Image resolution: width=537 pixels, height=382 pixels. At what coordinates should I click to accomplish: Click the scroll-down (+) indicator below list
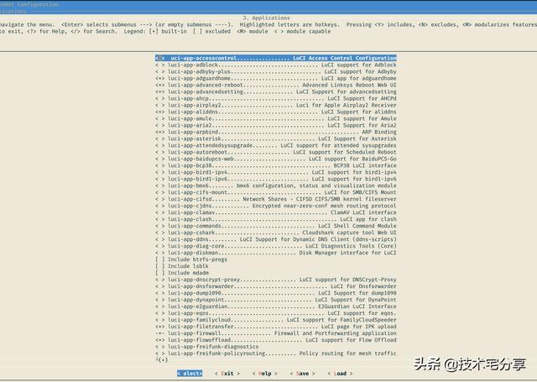pyautogui.click(x=162, y=359)
